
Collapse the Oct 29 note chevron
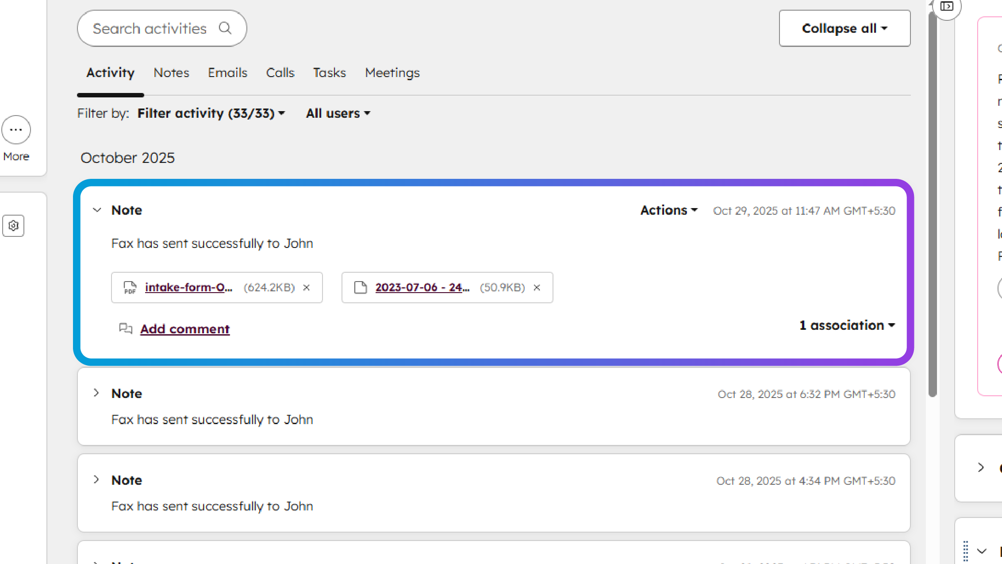[97, 210]
